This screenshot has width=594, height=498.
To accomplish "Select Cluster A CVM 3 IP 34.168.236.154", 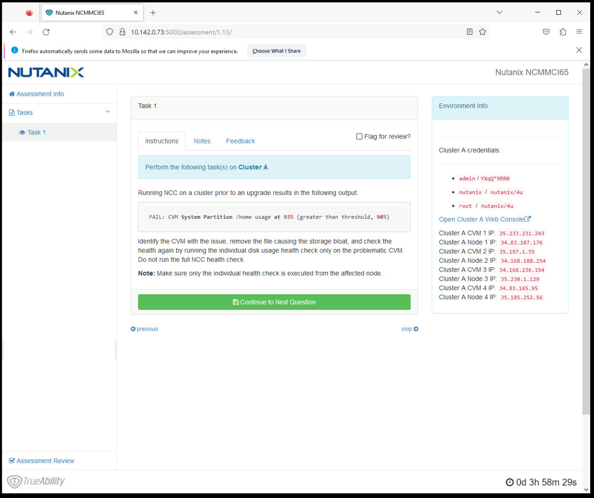I will (x=521, y=270).
